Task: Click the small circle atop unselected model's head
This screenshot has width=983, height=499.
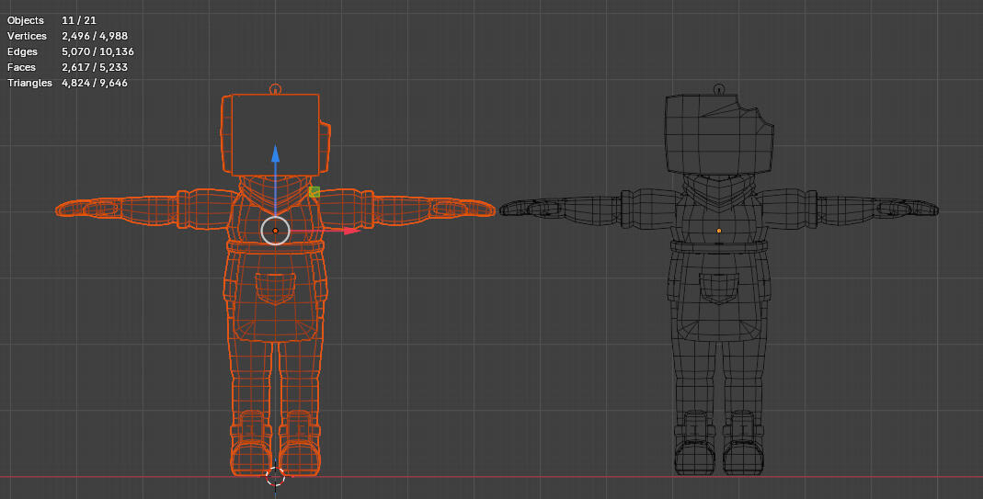Action: (x=719, y=89)
